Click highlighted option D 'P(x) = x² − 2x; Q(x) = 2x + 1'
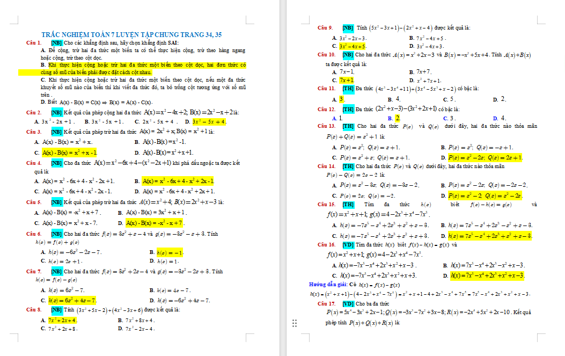 tap(485, 158)
